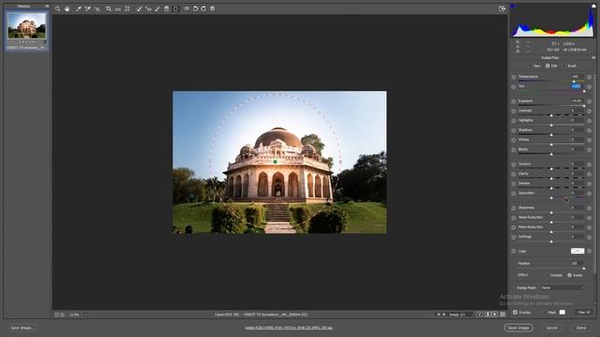
Task: Click the trash delete icon in toolbar
Action: [x=213, y=8]
